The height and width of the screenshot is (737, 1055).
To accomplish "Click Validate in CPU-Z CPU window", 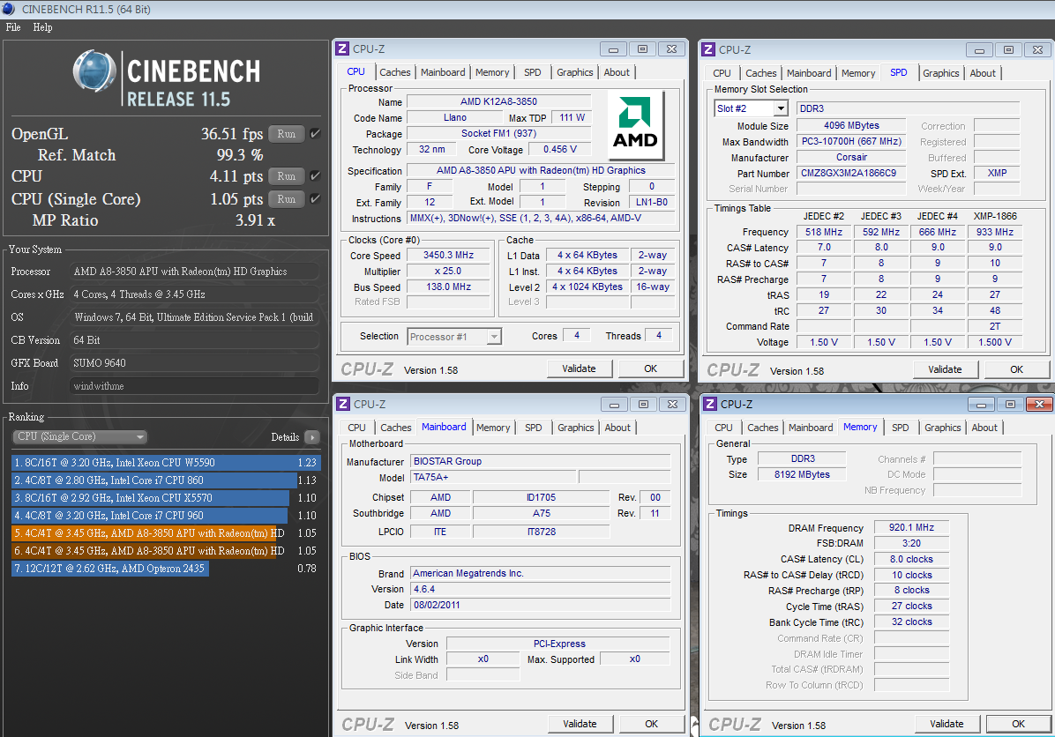I will pyautogui.click(x=580, y=368).
